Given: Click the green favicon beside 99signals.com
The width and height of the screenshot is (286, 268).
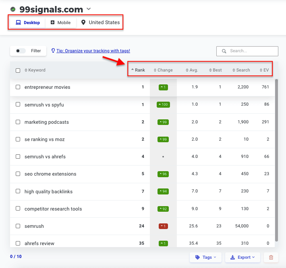Looking at the screenshot, I should (13, 9).
